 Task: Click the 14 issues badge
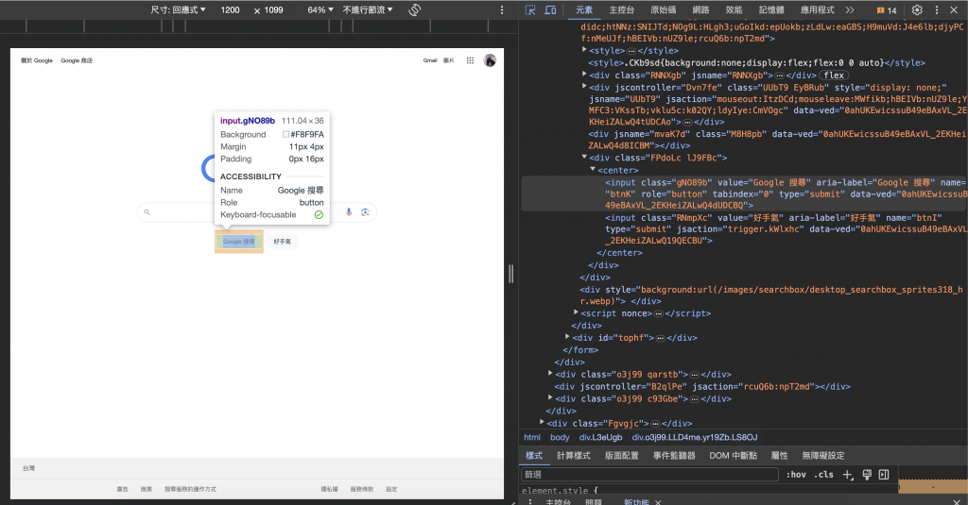click(x=887, y=10)
